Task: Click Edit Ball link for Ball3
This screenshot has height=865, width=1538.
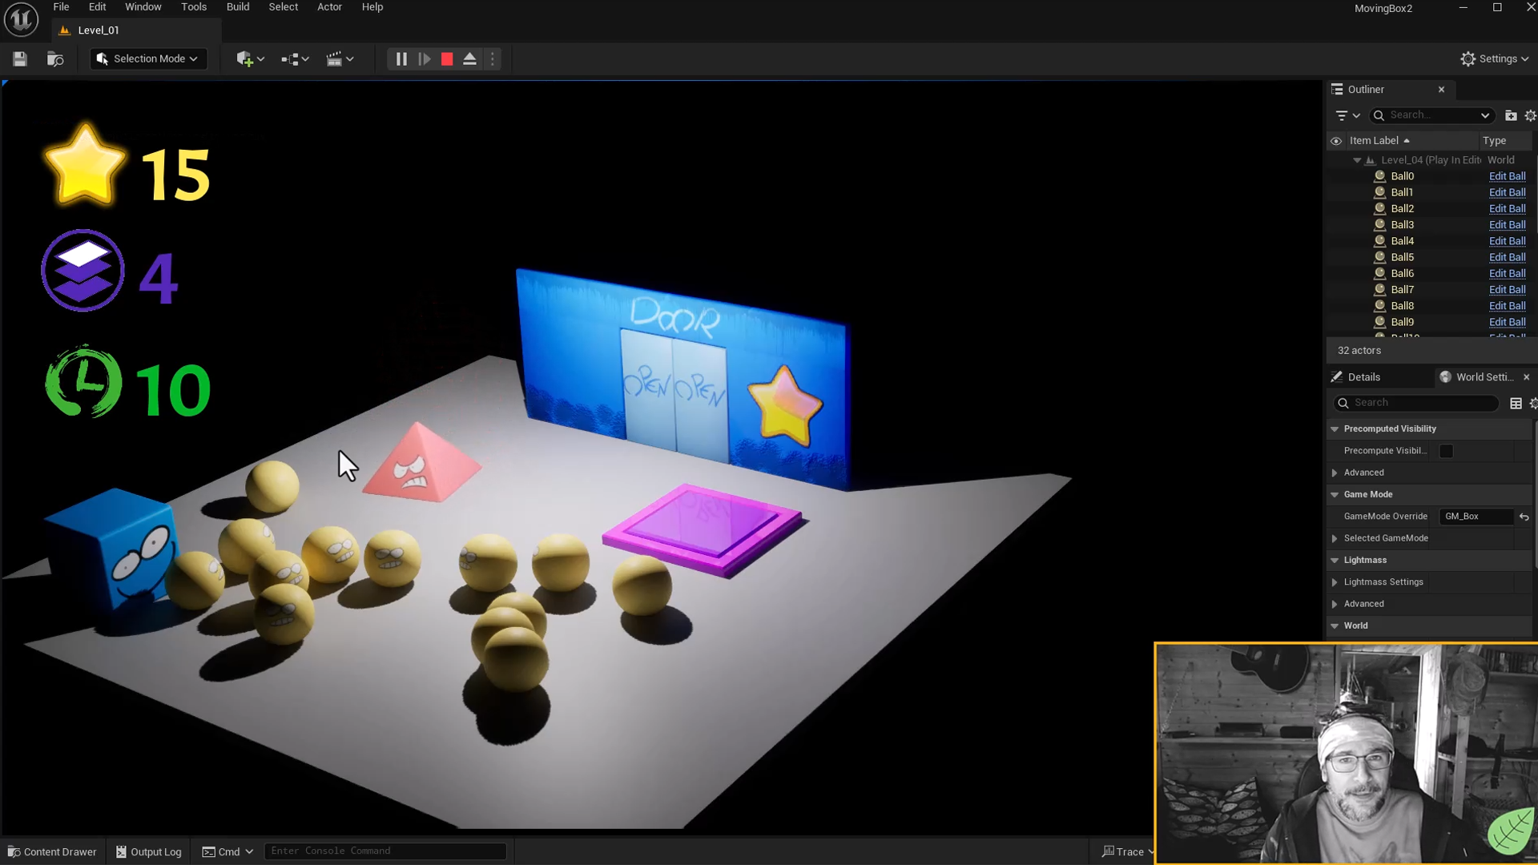Action: (x=1507, y=225)
